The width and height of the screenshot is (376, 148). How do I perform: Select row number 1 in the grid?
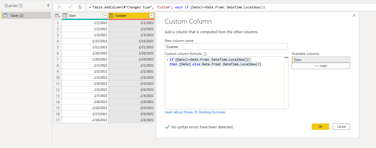pos(58,23)
